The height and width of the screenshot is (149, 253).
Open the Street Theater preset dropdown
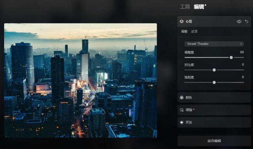(x=214, y=44)
